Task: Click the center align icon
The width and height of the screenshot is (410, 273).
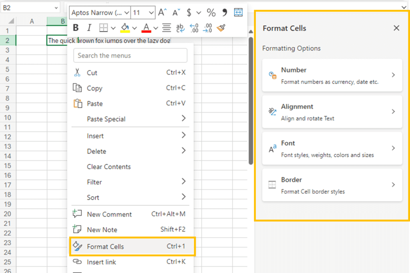Action: tap(167, 28)
